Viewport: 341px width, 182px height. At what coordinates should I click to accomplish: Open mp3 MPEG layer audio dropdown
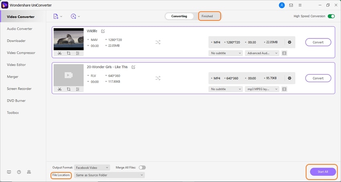(262, 89)
